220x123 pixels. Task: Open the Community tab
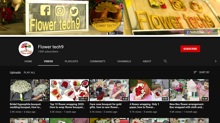(x=97, y=61)
